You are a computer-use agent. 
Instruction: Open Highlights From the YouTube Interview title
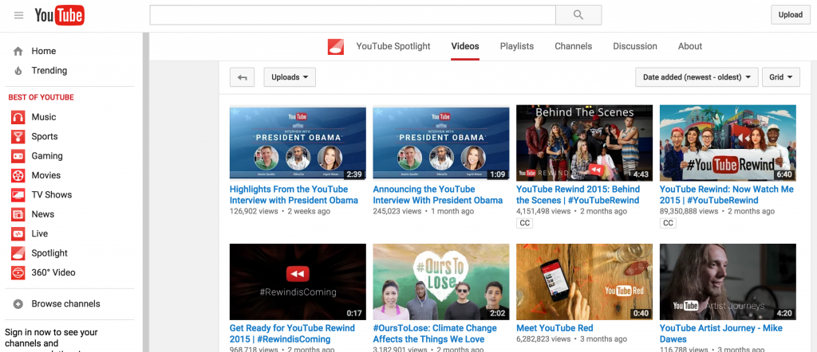294,194
